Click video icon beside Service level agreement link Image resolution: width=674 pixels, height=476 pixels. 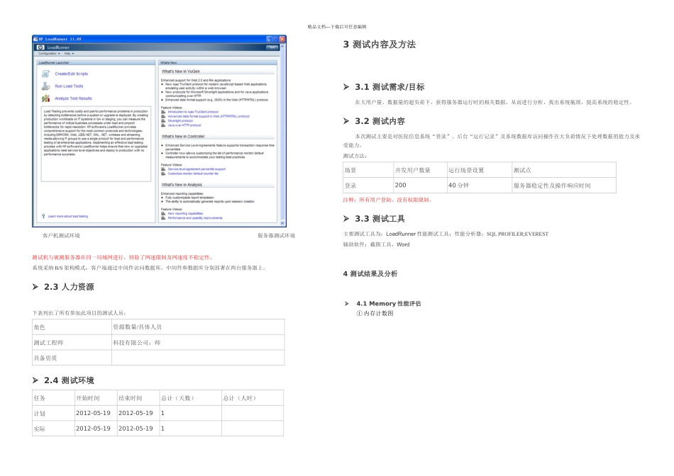tap(163, 169)
